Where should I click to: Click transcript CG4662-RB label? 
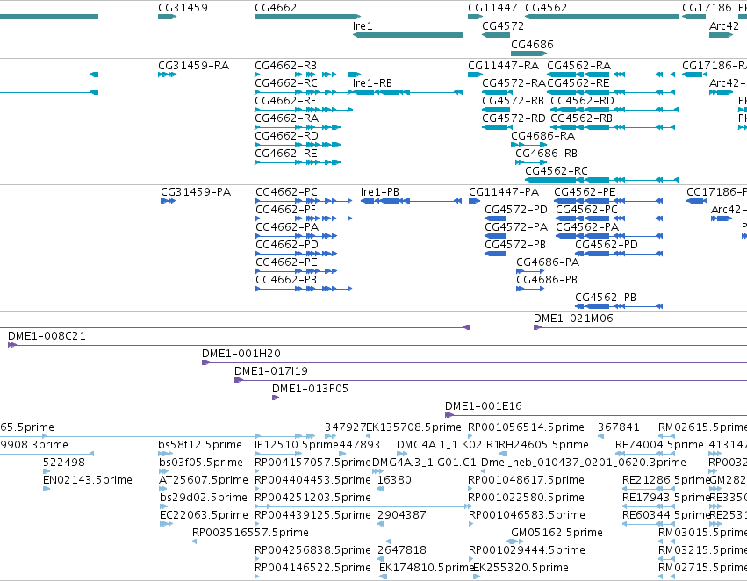pos(286,66)
